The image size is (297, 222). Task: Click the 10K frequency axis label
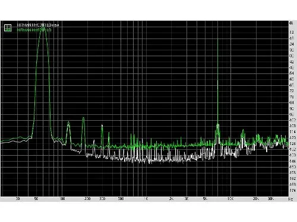tap(230, 199)
